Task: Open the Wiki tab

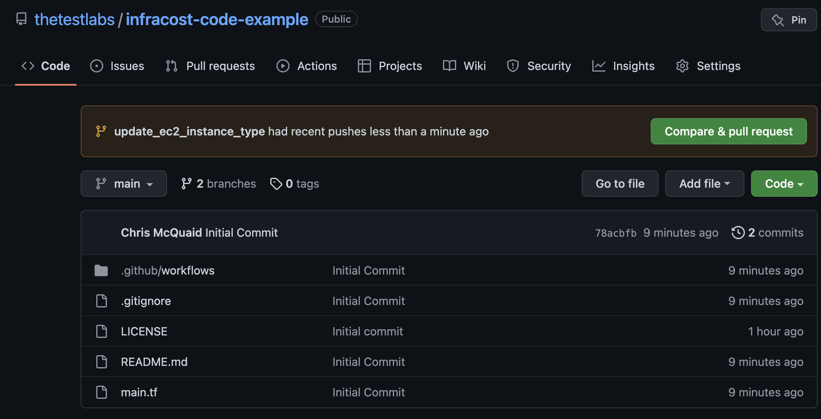Action: (x=464, y=66)
